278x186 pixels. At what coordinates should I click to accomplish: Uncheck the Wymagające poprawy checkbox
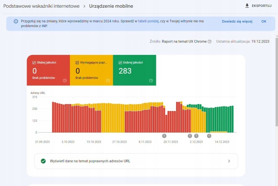77,62
